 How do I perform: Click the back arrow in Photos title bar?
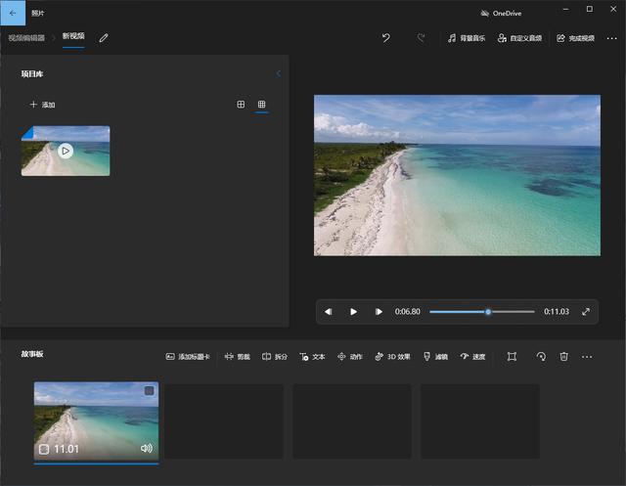13,13
